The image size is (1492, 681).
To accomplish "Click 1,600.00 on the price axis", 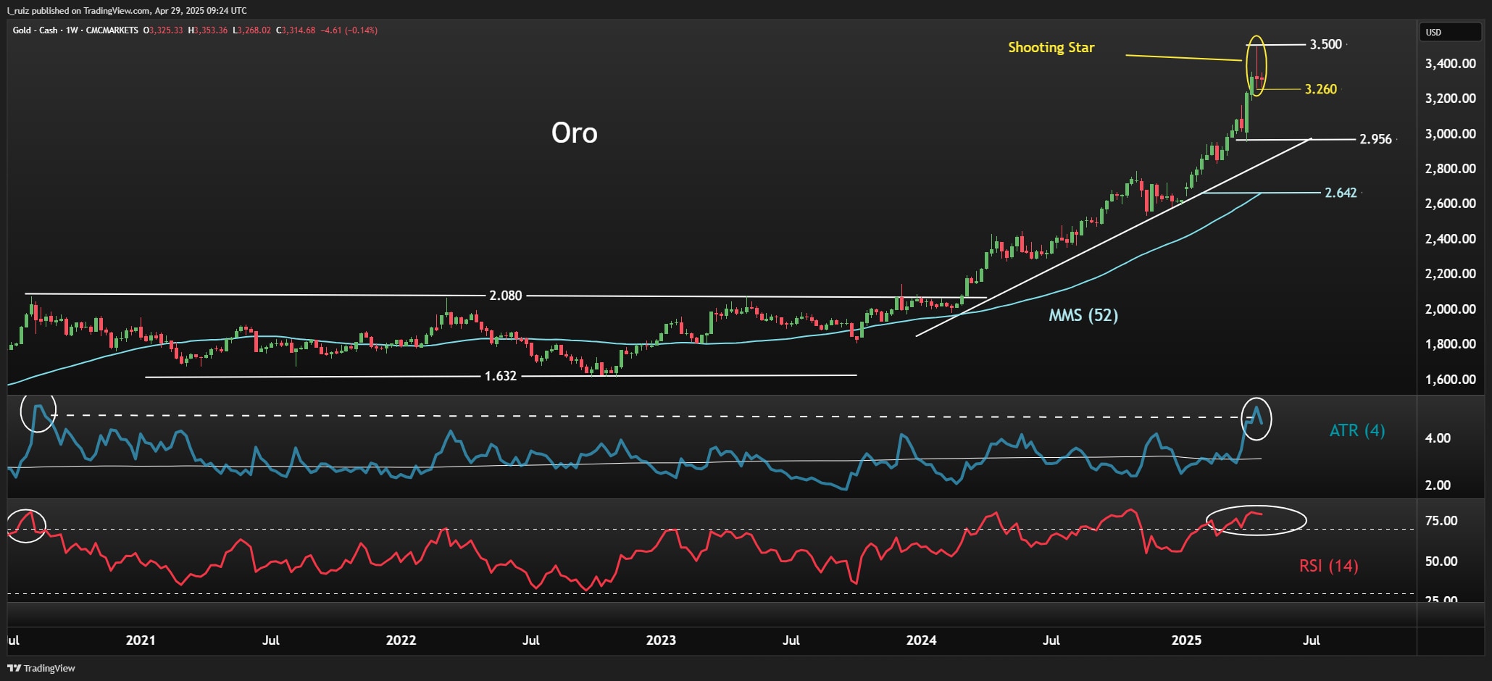I will 1450,380.
